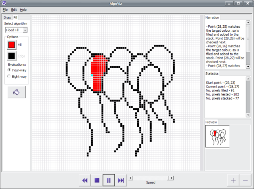Choose the red Fill colour swatch
This screenshot has width=254, height=189.
point(12,45)
